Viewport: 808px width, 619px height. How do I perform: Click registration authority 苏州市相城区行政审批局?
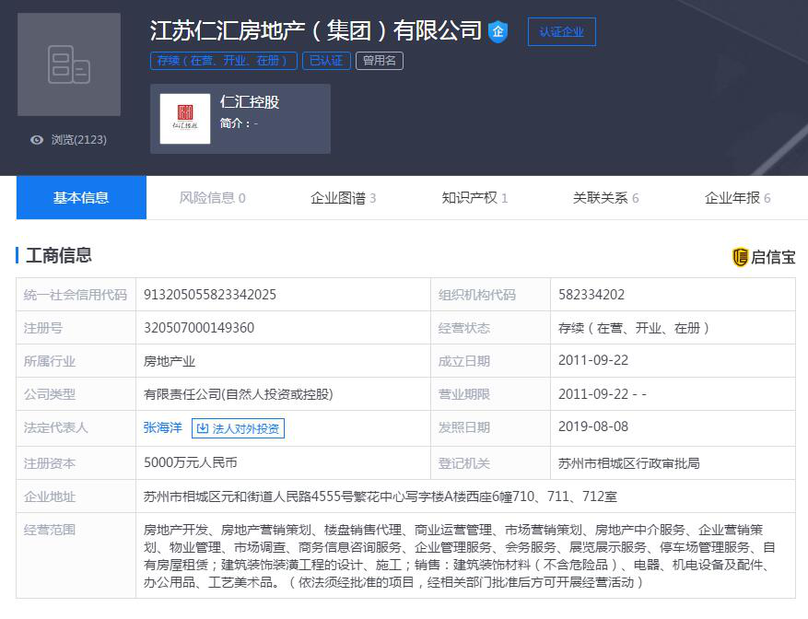628,463
